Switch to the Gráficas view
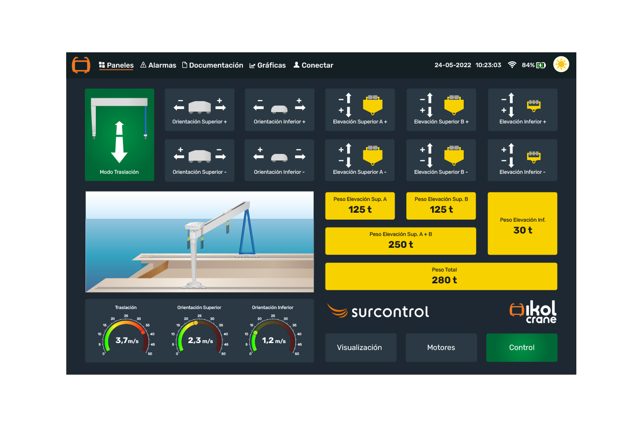The image size is (644, 425). (267, 65)
